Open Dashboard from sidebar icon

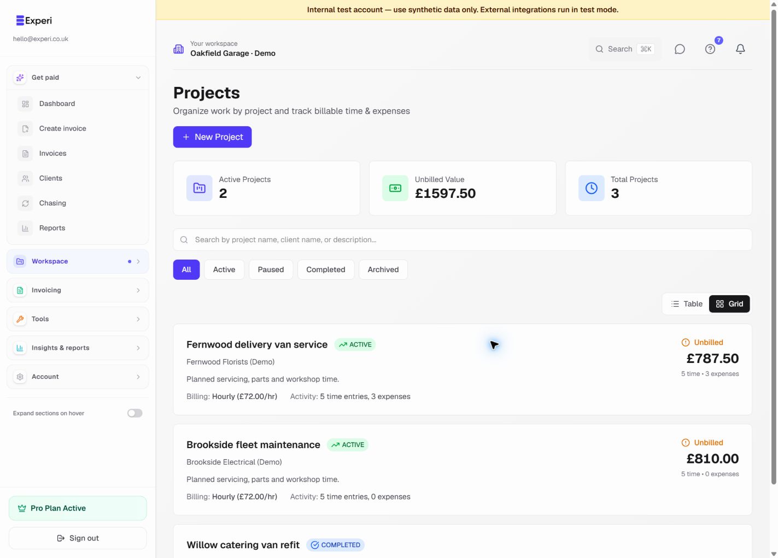(x=25, y=104)
